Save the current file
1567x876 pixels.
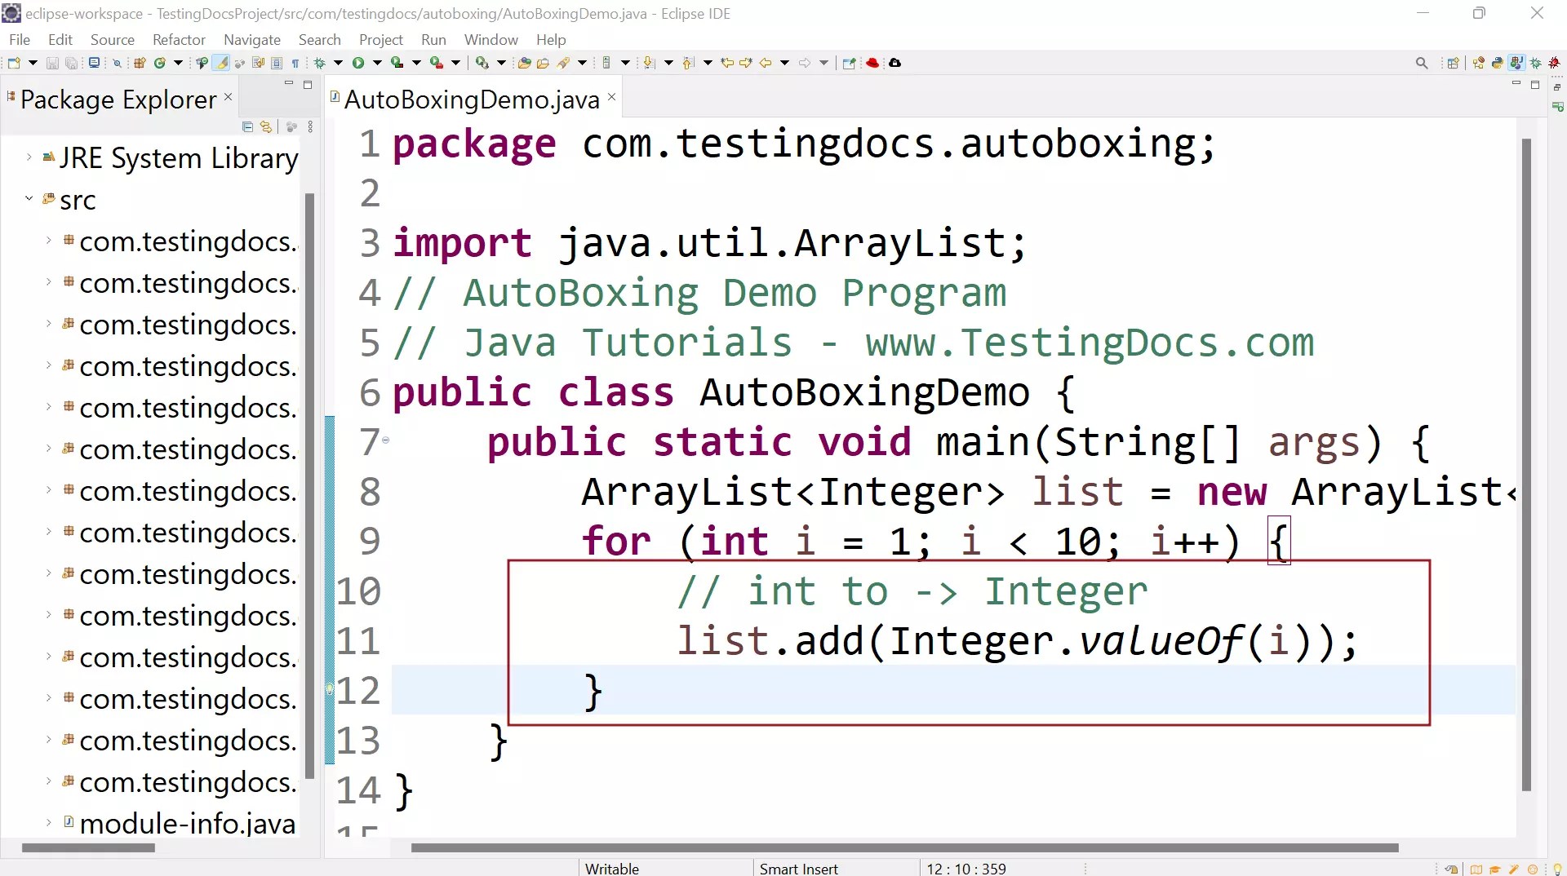coord(52,63)
